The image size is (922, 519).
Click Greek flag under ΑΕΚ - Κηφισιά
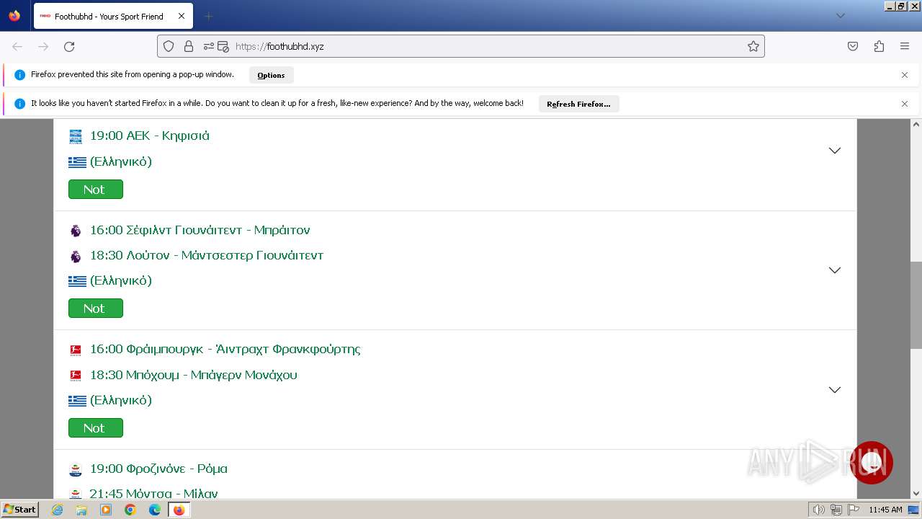pos(77,162)
